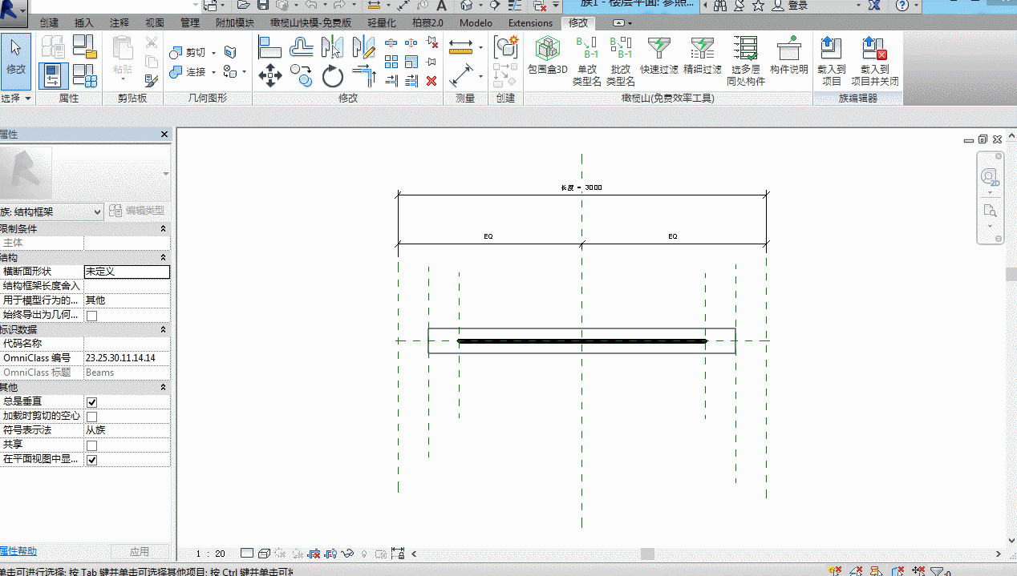Click the Rotate tool icon

pos(333,76)
